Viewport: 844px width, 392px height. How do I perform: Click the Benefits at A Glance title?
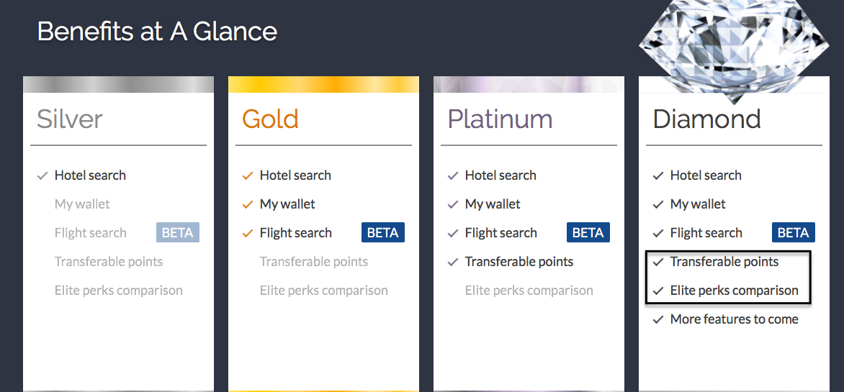(x=157, y=32)
